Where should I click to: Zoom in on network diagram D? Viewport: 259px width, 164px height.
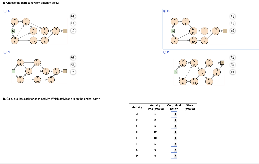click(233, 58)
